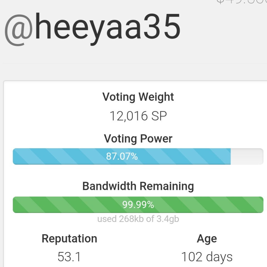Click the partially visible dollar amount
This screenshot has width=267, height=267.
click(241, 2)
